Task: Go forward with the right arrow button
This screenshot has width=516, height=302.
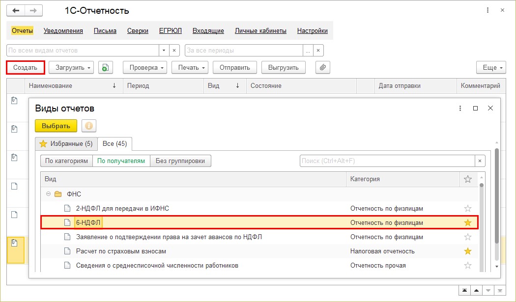Action: (x=33, y=10)
